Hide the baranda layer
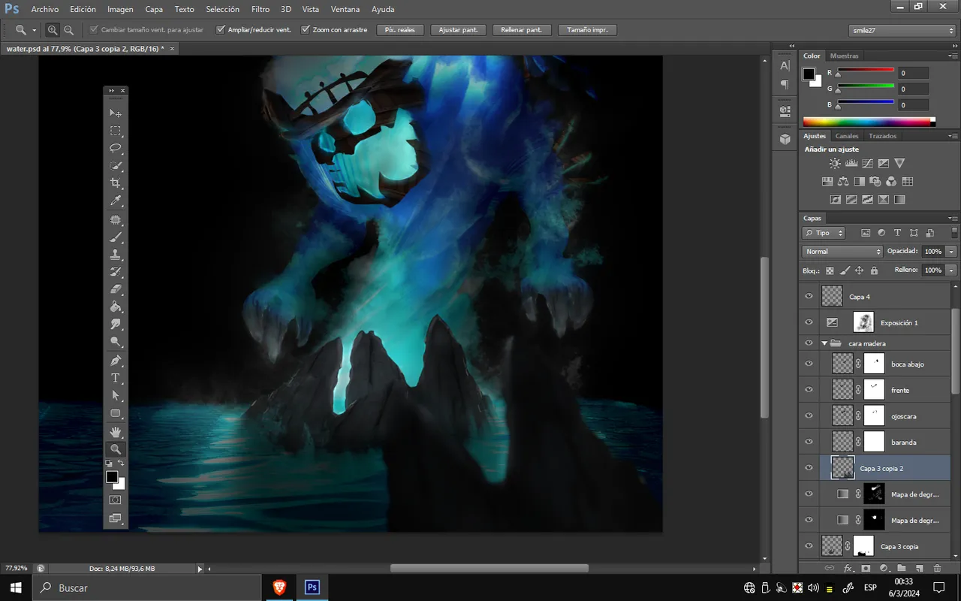961x601 pixels. click(x=809, y=442)
